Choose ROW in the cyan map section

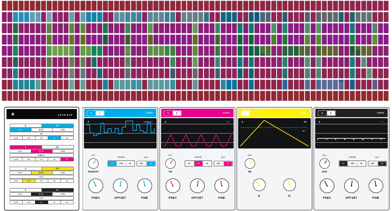(42, 130)
